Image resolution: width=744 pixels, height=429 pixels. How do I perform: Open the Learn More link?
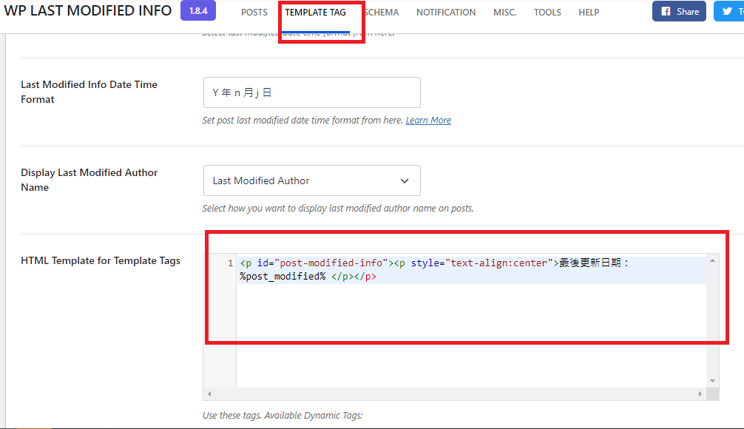pyautogui.click(x=428, y=121)
